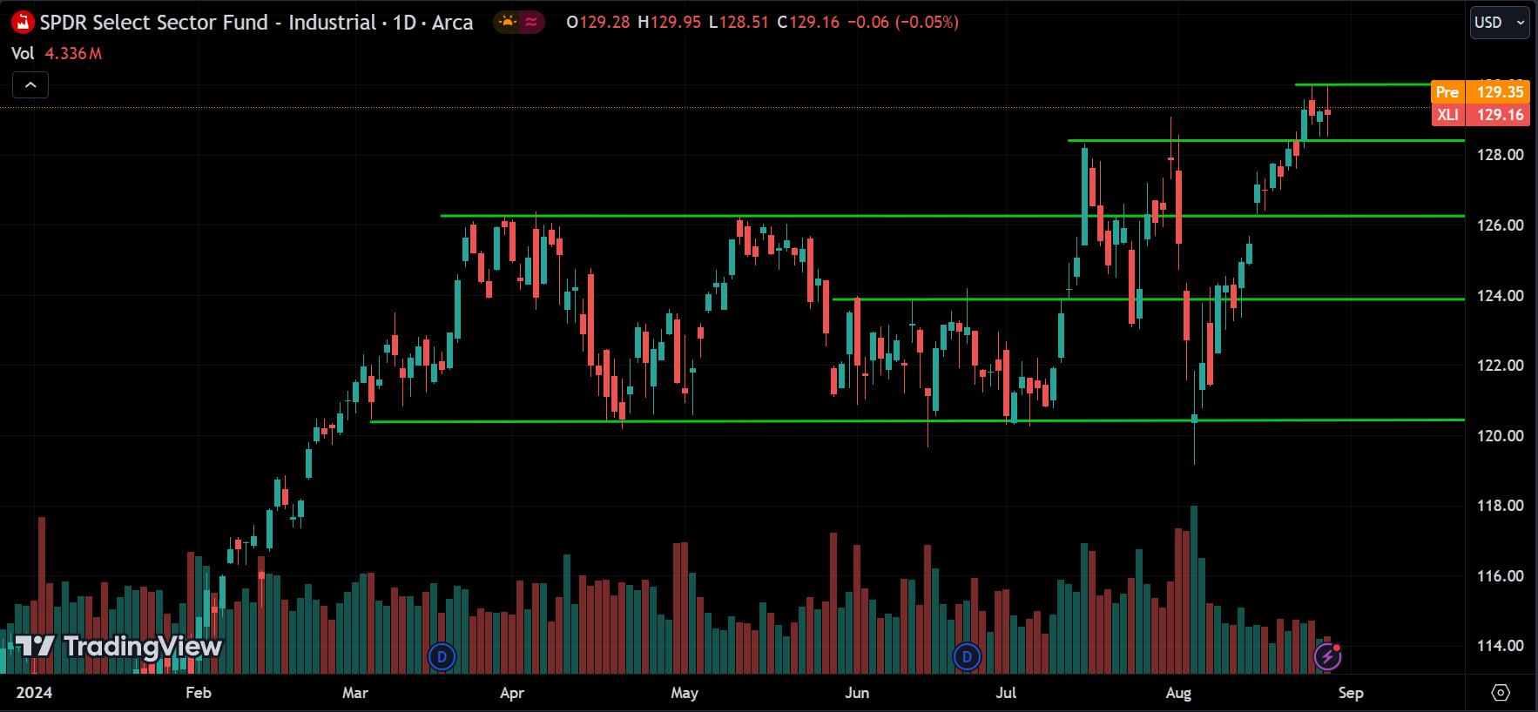Click the 122.00 price axis label

(1500, 366)
